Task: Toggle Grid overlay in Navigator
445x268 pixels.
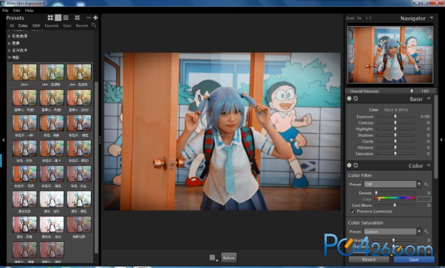Action: click(x=350, y=18)
